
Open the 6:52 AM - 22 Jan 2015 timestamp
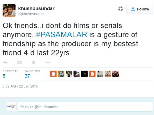pos(20,86)
